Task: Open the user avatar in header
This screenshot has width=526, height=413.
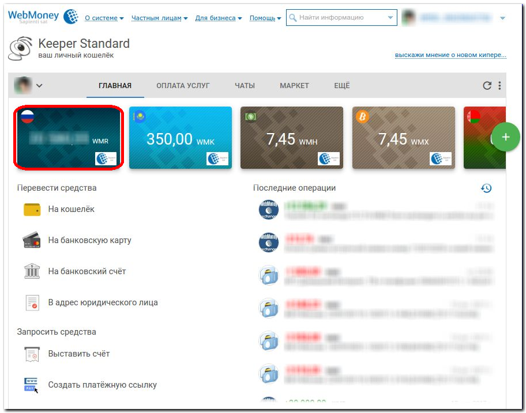Action: pyautogui.click(x=408, y=17)
